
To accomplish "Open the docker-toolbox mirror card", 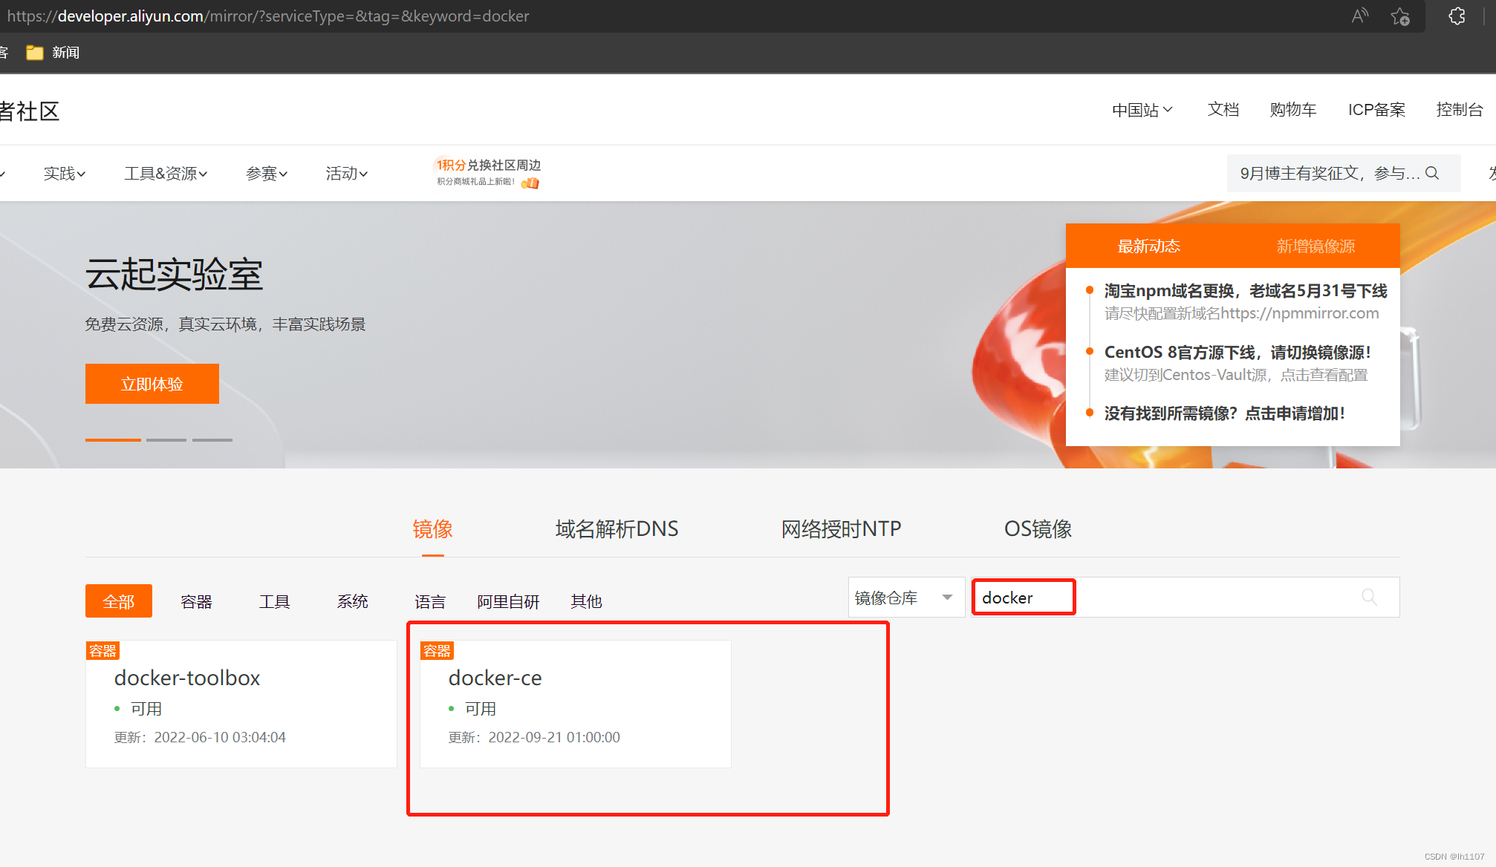I will click(x=241, y=704).
